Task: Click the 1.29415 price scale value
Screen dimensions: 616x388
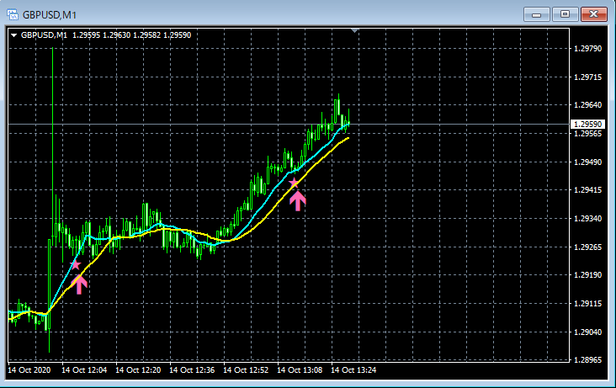Action: coord(587,190)
